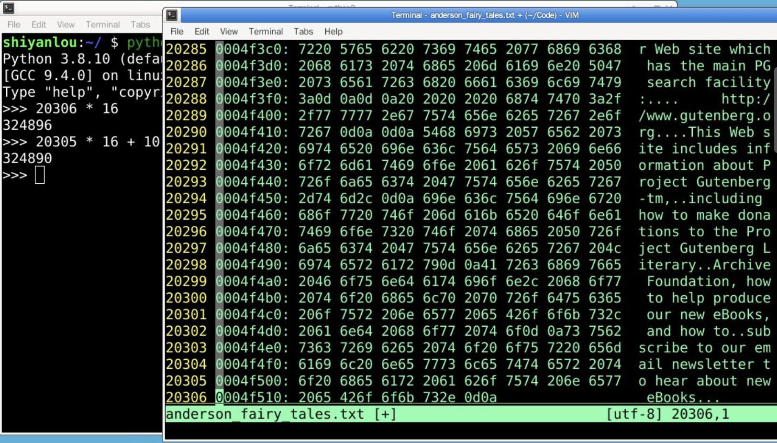
Task: Click the text '/www.gutenberg.o'
Action: click(704, 116)
